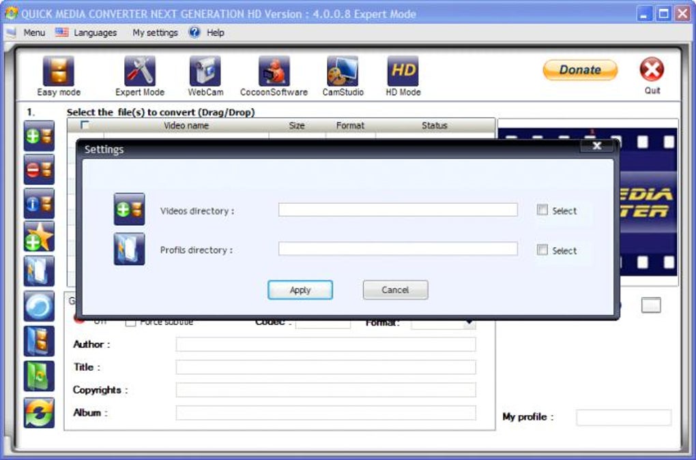This screenshot has height=460, width=696.
Task: Open the Languages menu
Action: (x=95, y=32)
